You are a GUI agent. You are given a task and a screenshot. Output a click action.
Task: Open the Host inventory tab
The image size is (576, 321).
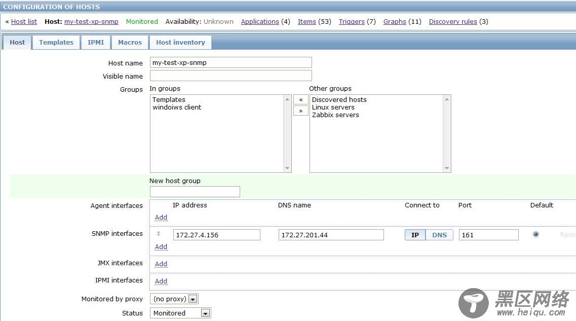180,42
